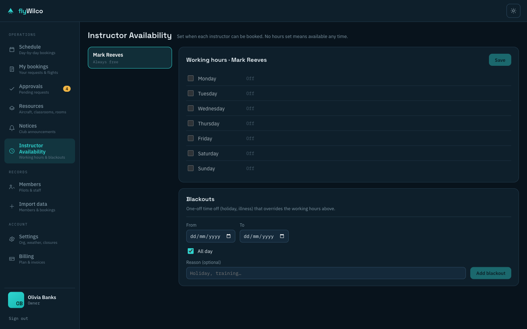Open the Members page

(40, 187)
